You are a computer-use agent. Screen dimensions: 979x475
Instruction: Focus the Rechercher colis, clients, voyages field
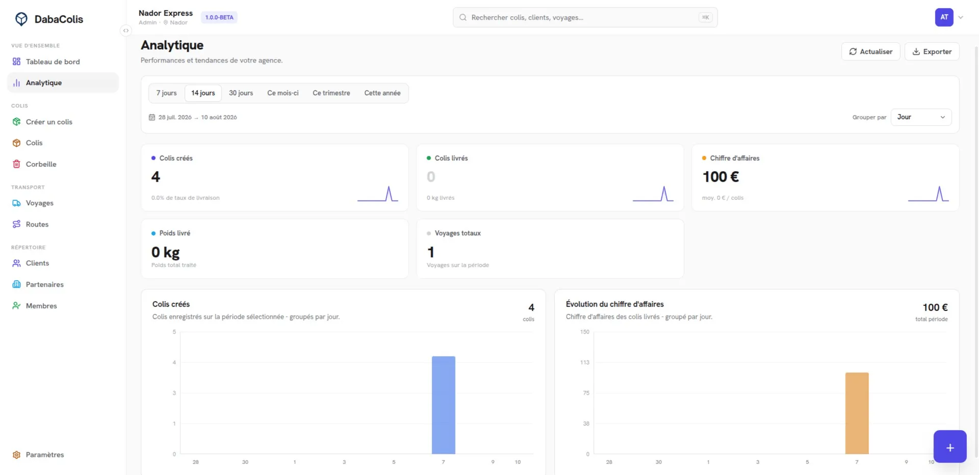pyautogui.click(x=585, y=17)
